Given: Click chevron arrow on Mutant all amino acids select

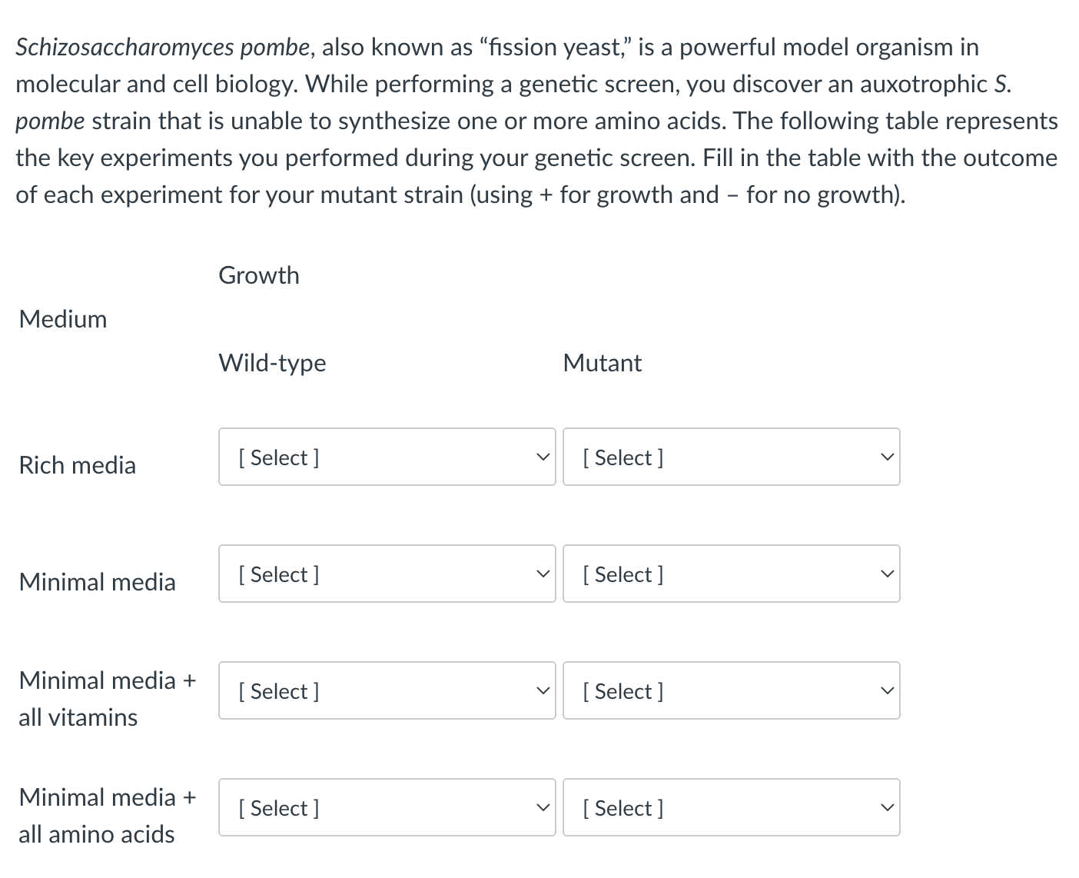Looking at the screenshot, I should [x=887, y=807].
